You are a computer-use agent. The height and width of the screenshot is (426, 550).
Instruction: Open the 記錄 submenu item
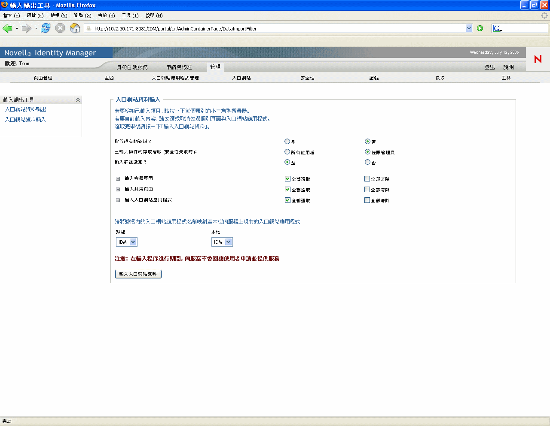tap(374, 78)
